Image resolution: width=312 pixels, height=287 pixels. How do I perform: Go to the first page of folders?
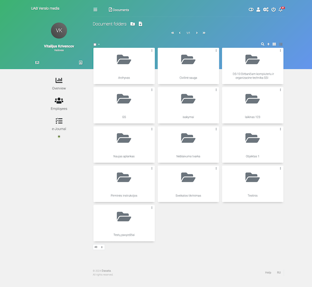tap(172, 33)
